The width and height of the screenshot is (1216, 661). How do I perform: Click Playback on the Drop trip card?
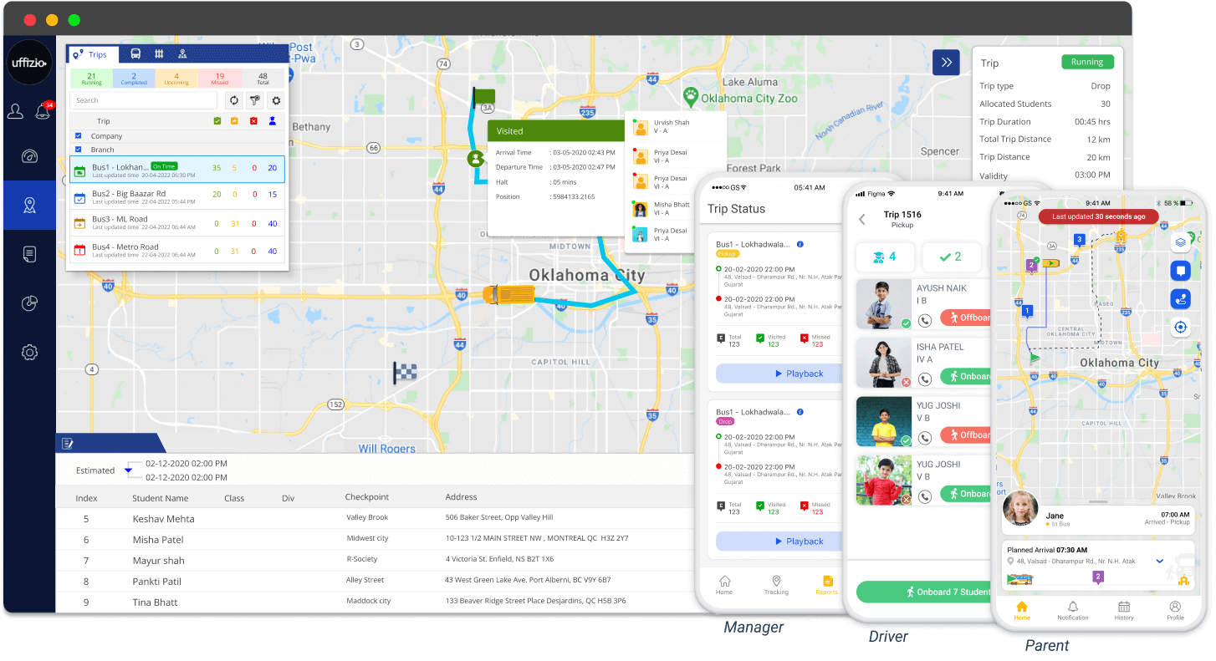(x=778, y=542)
